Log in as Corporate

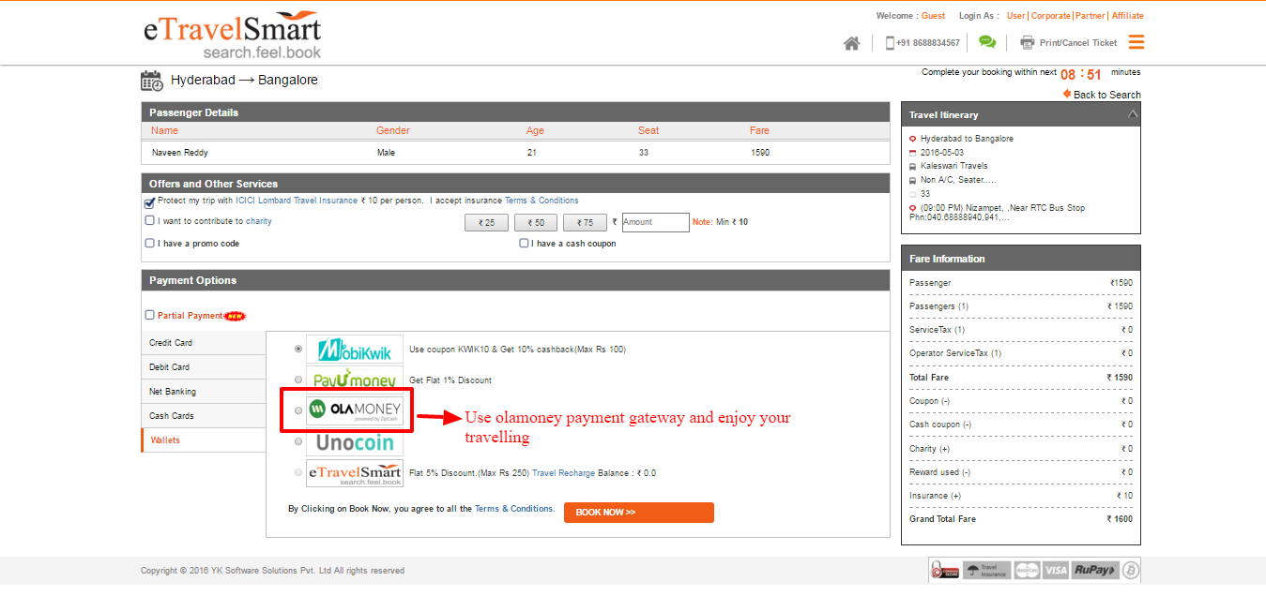pos(1051,16)
